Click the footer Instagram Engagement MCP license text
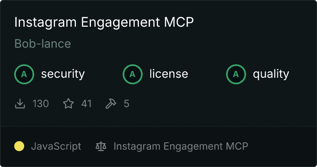 181,147
